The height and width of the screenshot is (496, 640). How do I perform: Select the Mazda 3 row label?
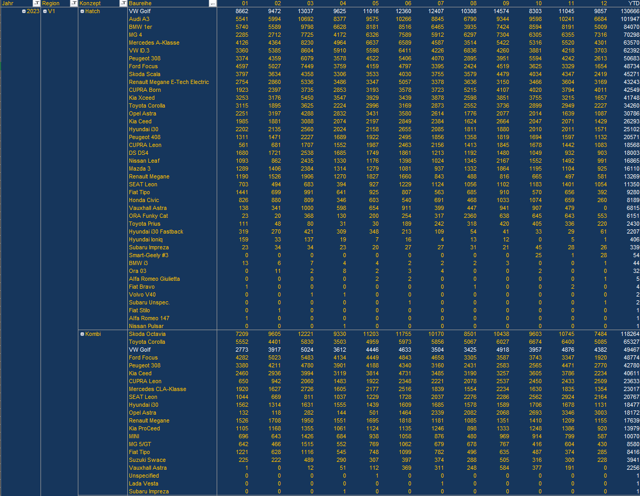tap(139, 168)
